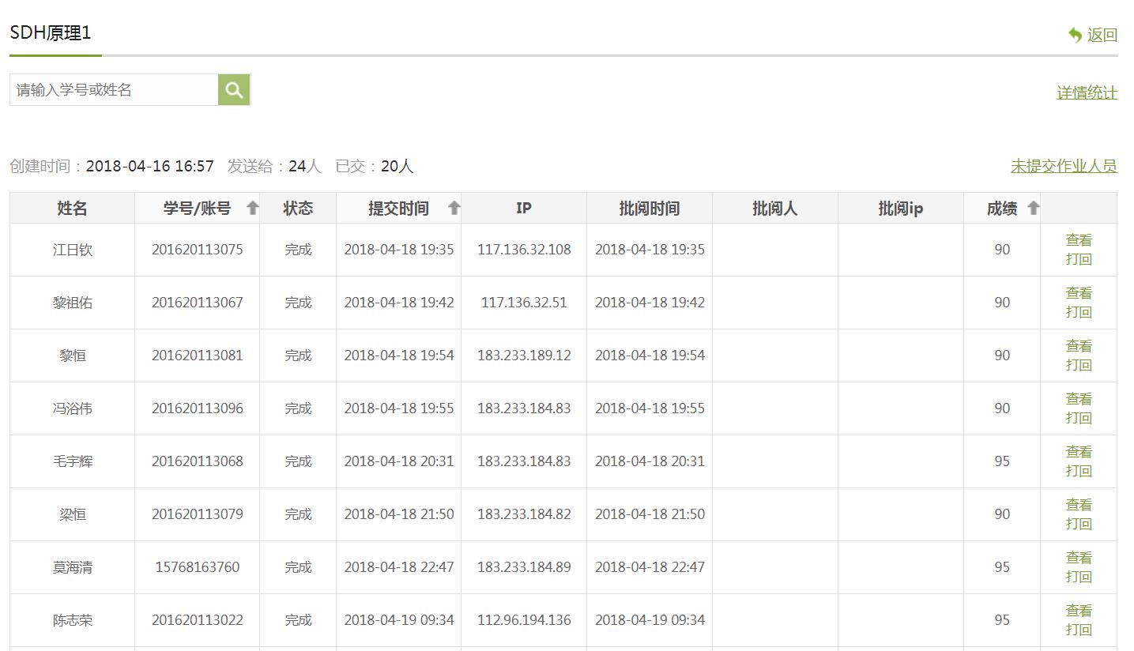Click student number 201620113075

point(198,250)
